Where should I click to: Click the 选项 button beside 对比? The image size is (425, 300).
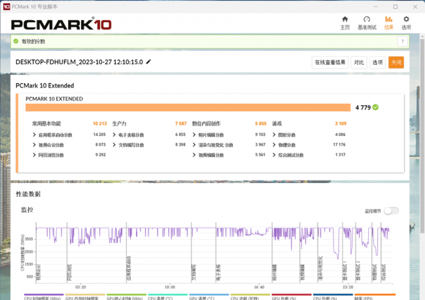coord(377,62)
